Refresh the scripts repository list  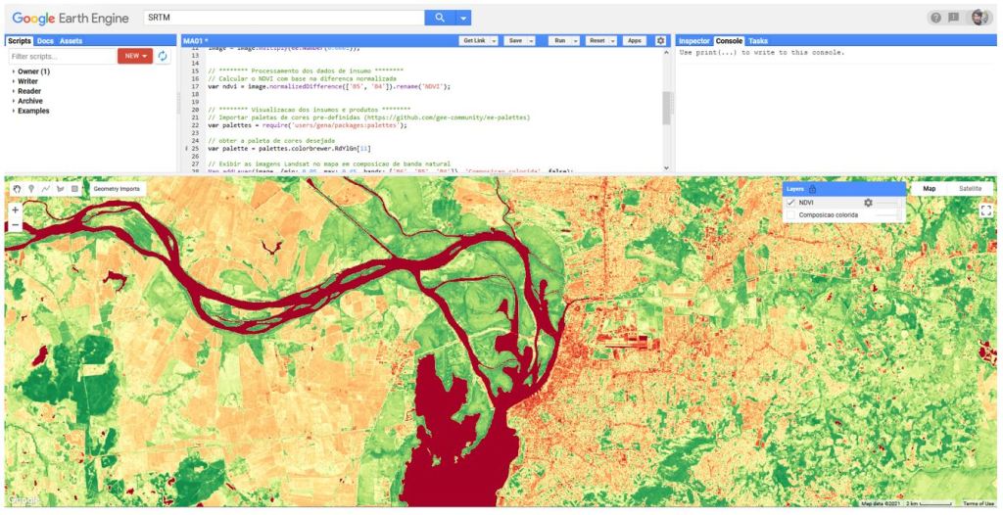click(163, 57)
